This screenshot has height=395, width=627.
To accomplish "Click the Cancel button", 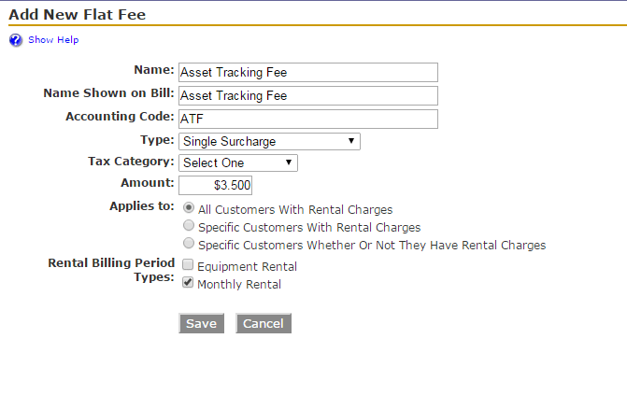I will click(x=264, y=323).
